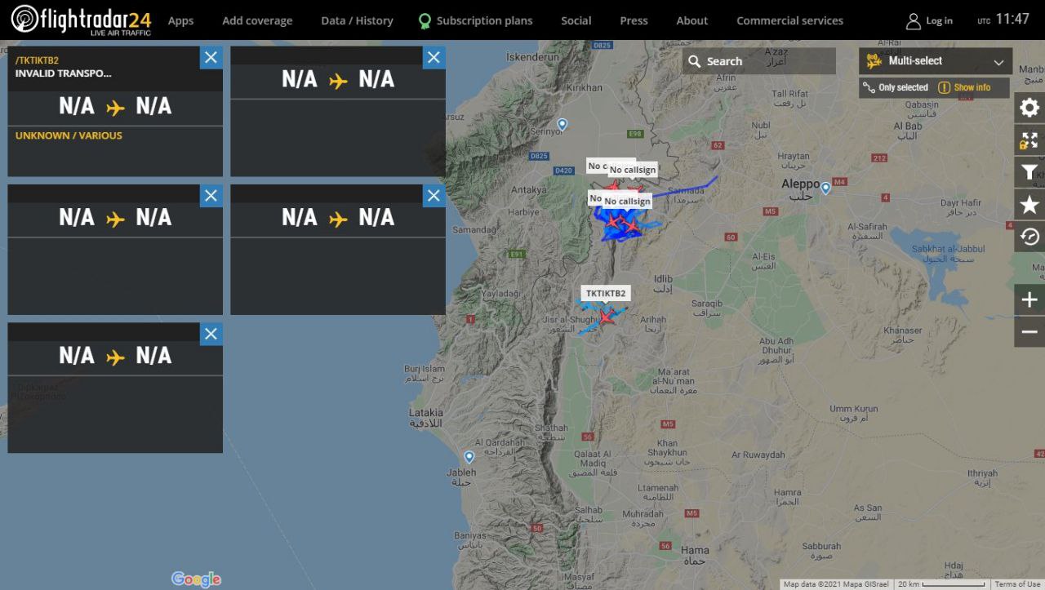
Task: Toggle fullscreen map view icon
Action: pos(1029,140)
